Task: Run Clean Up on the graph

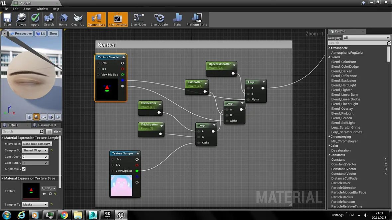Action: (78, 20)
